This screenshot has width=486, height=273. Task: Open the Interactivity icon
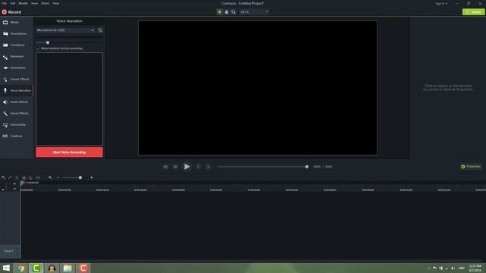tap(5, 124)
